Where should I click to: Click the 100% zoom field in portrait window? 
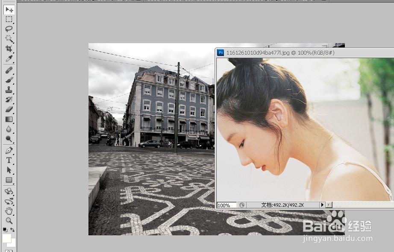pyautogui.click(x=226, y=205)
